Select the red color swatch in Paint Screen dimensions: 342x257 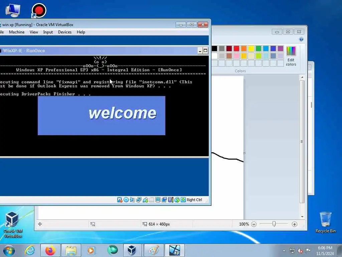[x=236, y=49]
